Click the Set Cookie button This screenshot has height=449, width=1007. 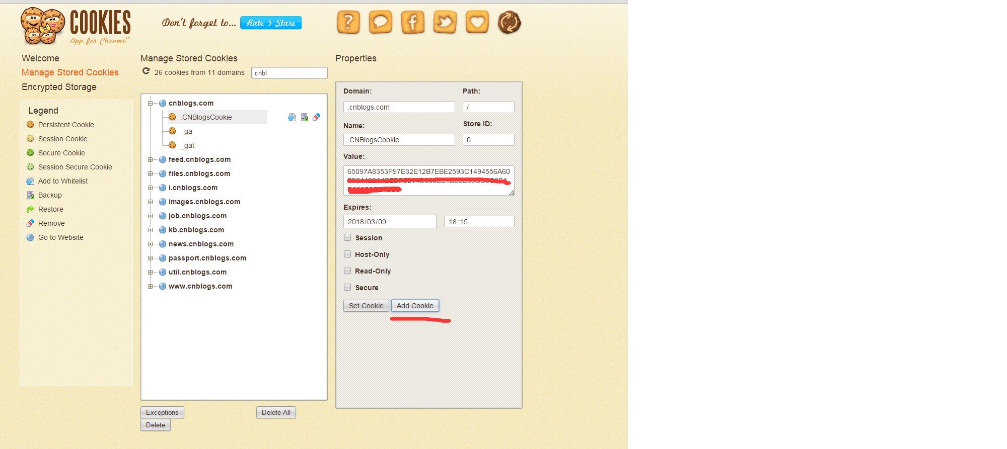click(366, 306)
